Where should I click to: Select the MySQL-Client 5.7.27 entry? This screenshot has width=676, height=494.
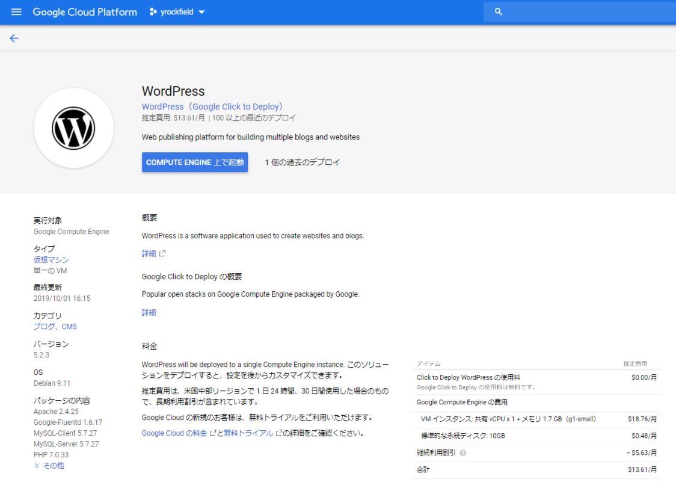pos(65,433)
